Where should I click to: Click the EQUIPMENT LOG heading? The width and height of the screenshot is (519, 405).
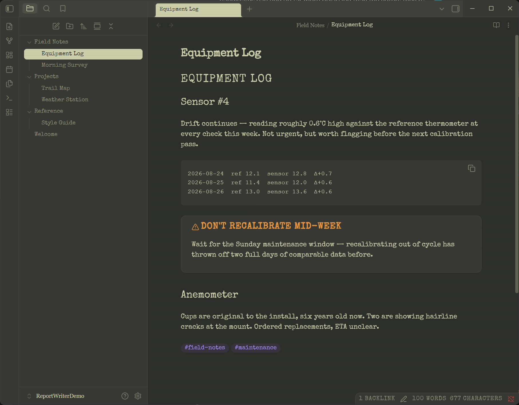pyautogui.click(x=226, y=78)
